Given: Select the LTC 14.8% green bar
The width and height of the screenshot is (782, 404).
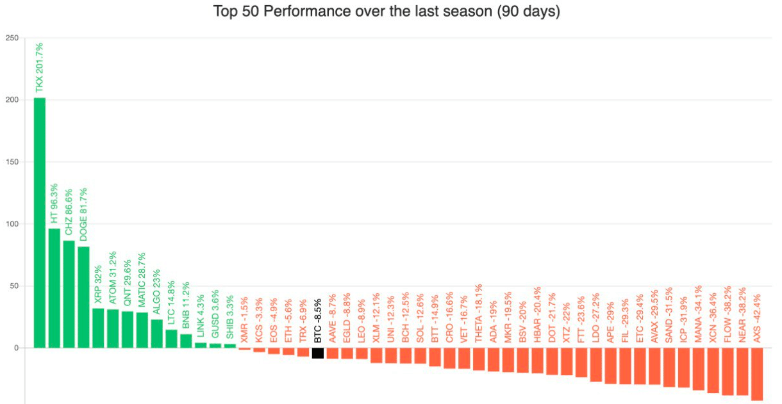Looking at the screenshot, I should pyautogui.click(x=171, y=339).
